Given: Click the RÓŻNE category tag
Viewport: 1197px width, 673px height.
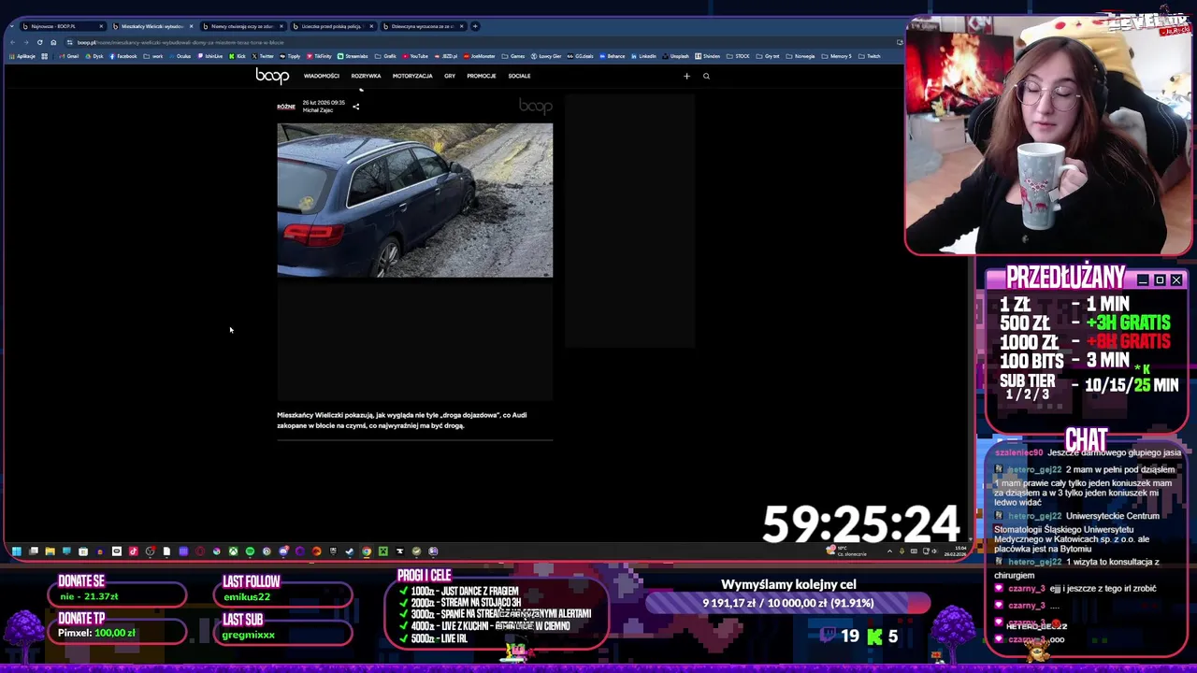Looking at the screenshot, I should click(286, 107).
